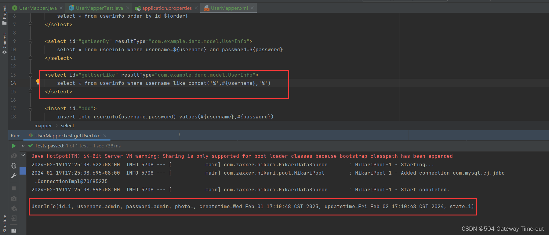
Task: Toggle auto-test rerun icon
Action: (14, 166)
